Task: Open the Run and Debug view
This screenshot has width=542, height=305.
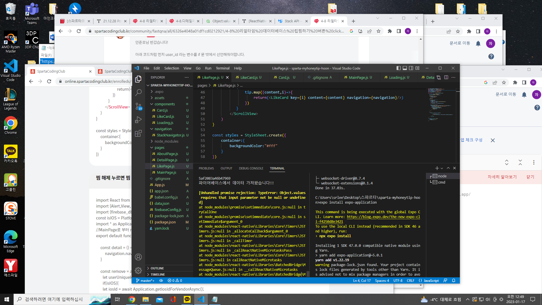Action: click(138, 120)
